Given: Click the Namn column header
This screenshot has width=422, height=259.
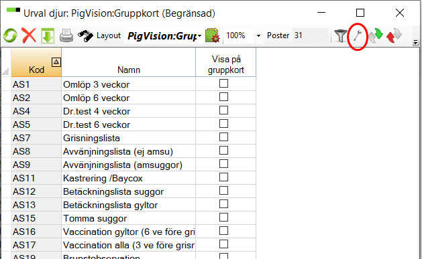Looking at the screenshot, I should [129, 62].
